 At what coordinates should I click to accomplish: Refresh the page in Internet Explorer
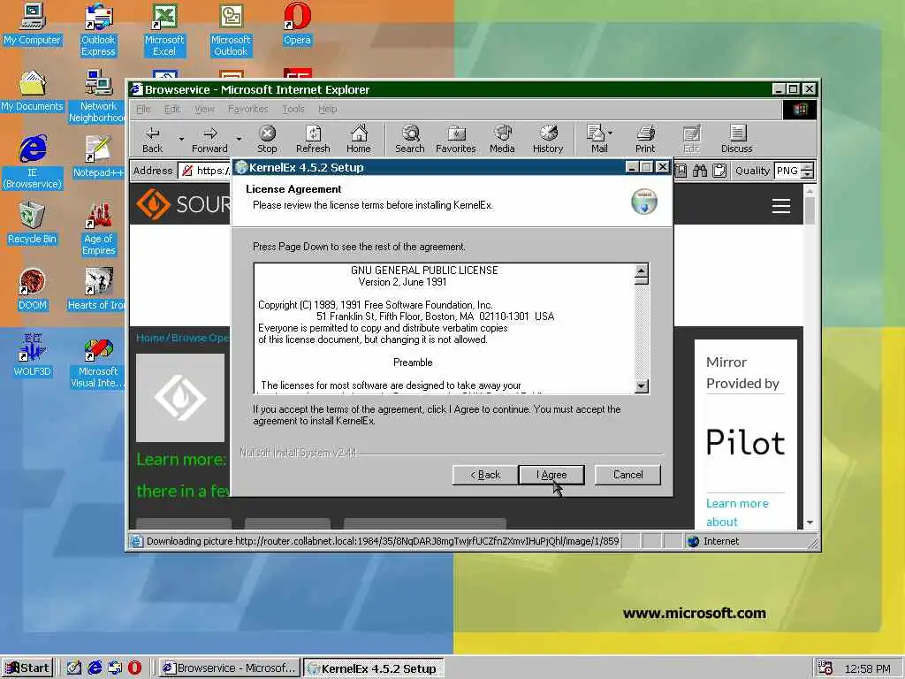pyautogui.click(x=313, y=140)
